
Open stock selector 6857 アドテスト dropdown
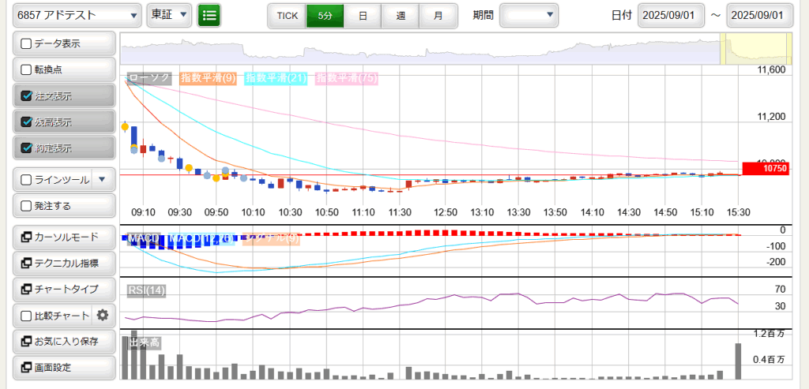[77, 16]
